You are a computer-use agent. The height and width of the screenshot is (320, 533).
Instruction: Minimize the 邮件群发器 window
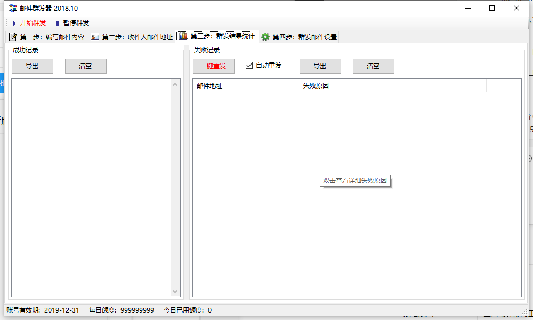468,8
